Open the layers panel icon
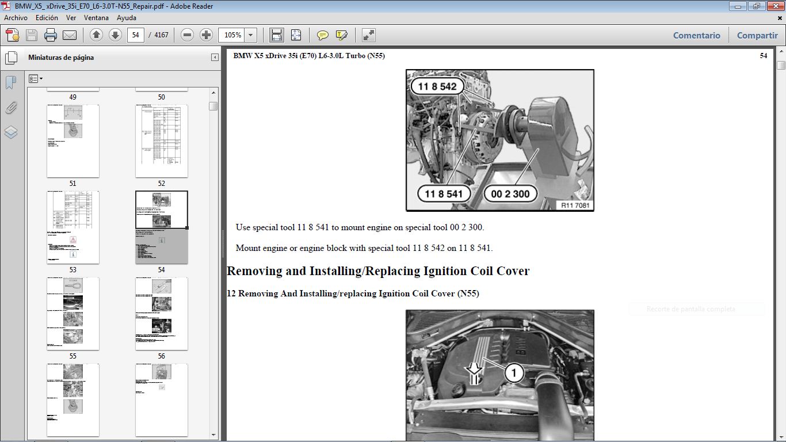This screenshot has height=442, width=786. [10, 132]
